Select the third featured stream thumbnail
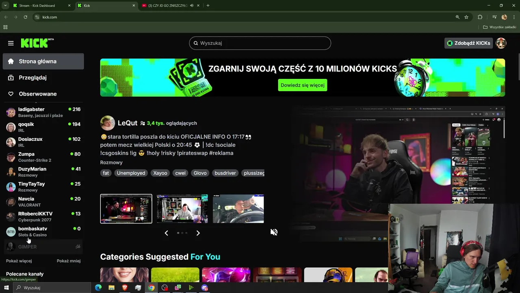The width and height of the screenshot is (520, 293). 238,209
